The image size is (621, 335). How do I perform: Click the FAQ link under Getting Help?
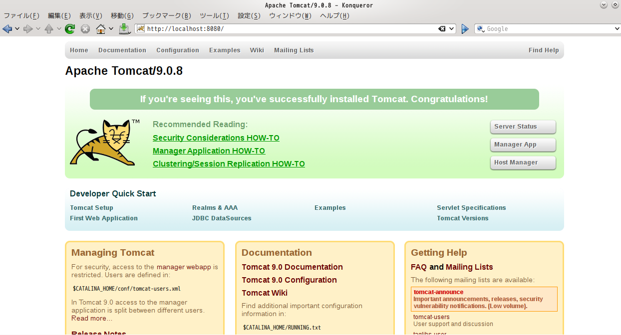419,267
